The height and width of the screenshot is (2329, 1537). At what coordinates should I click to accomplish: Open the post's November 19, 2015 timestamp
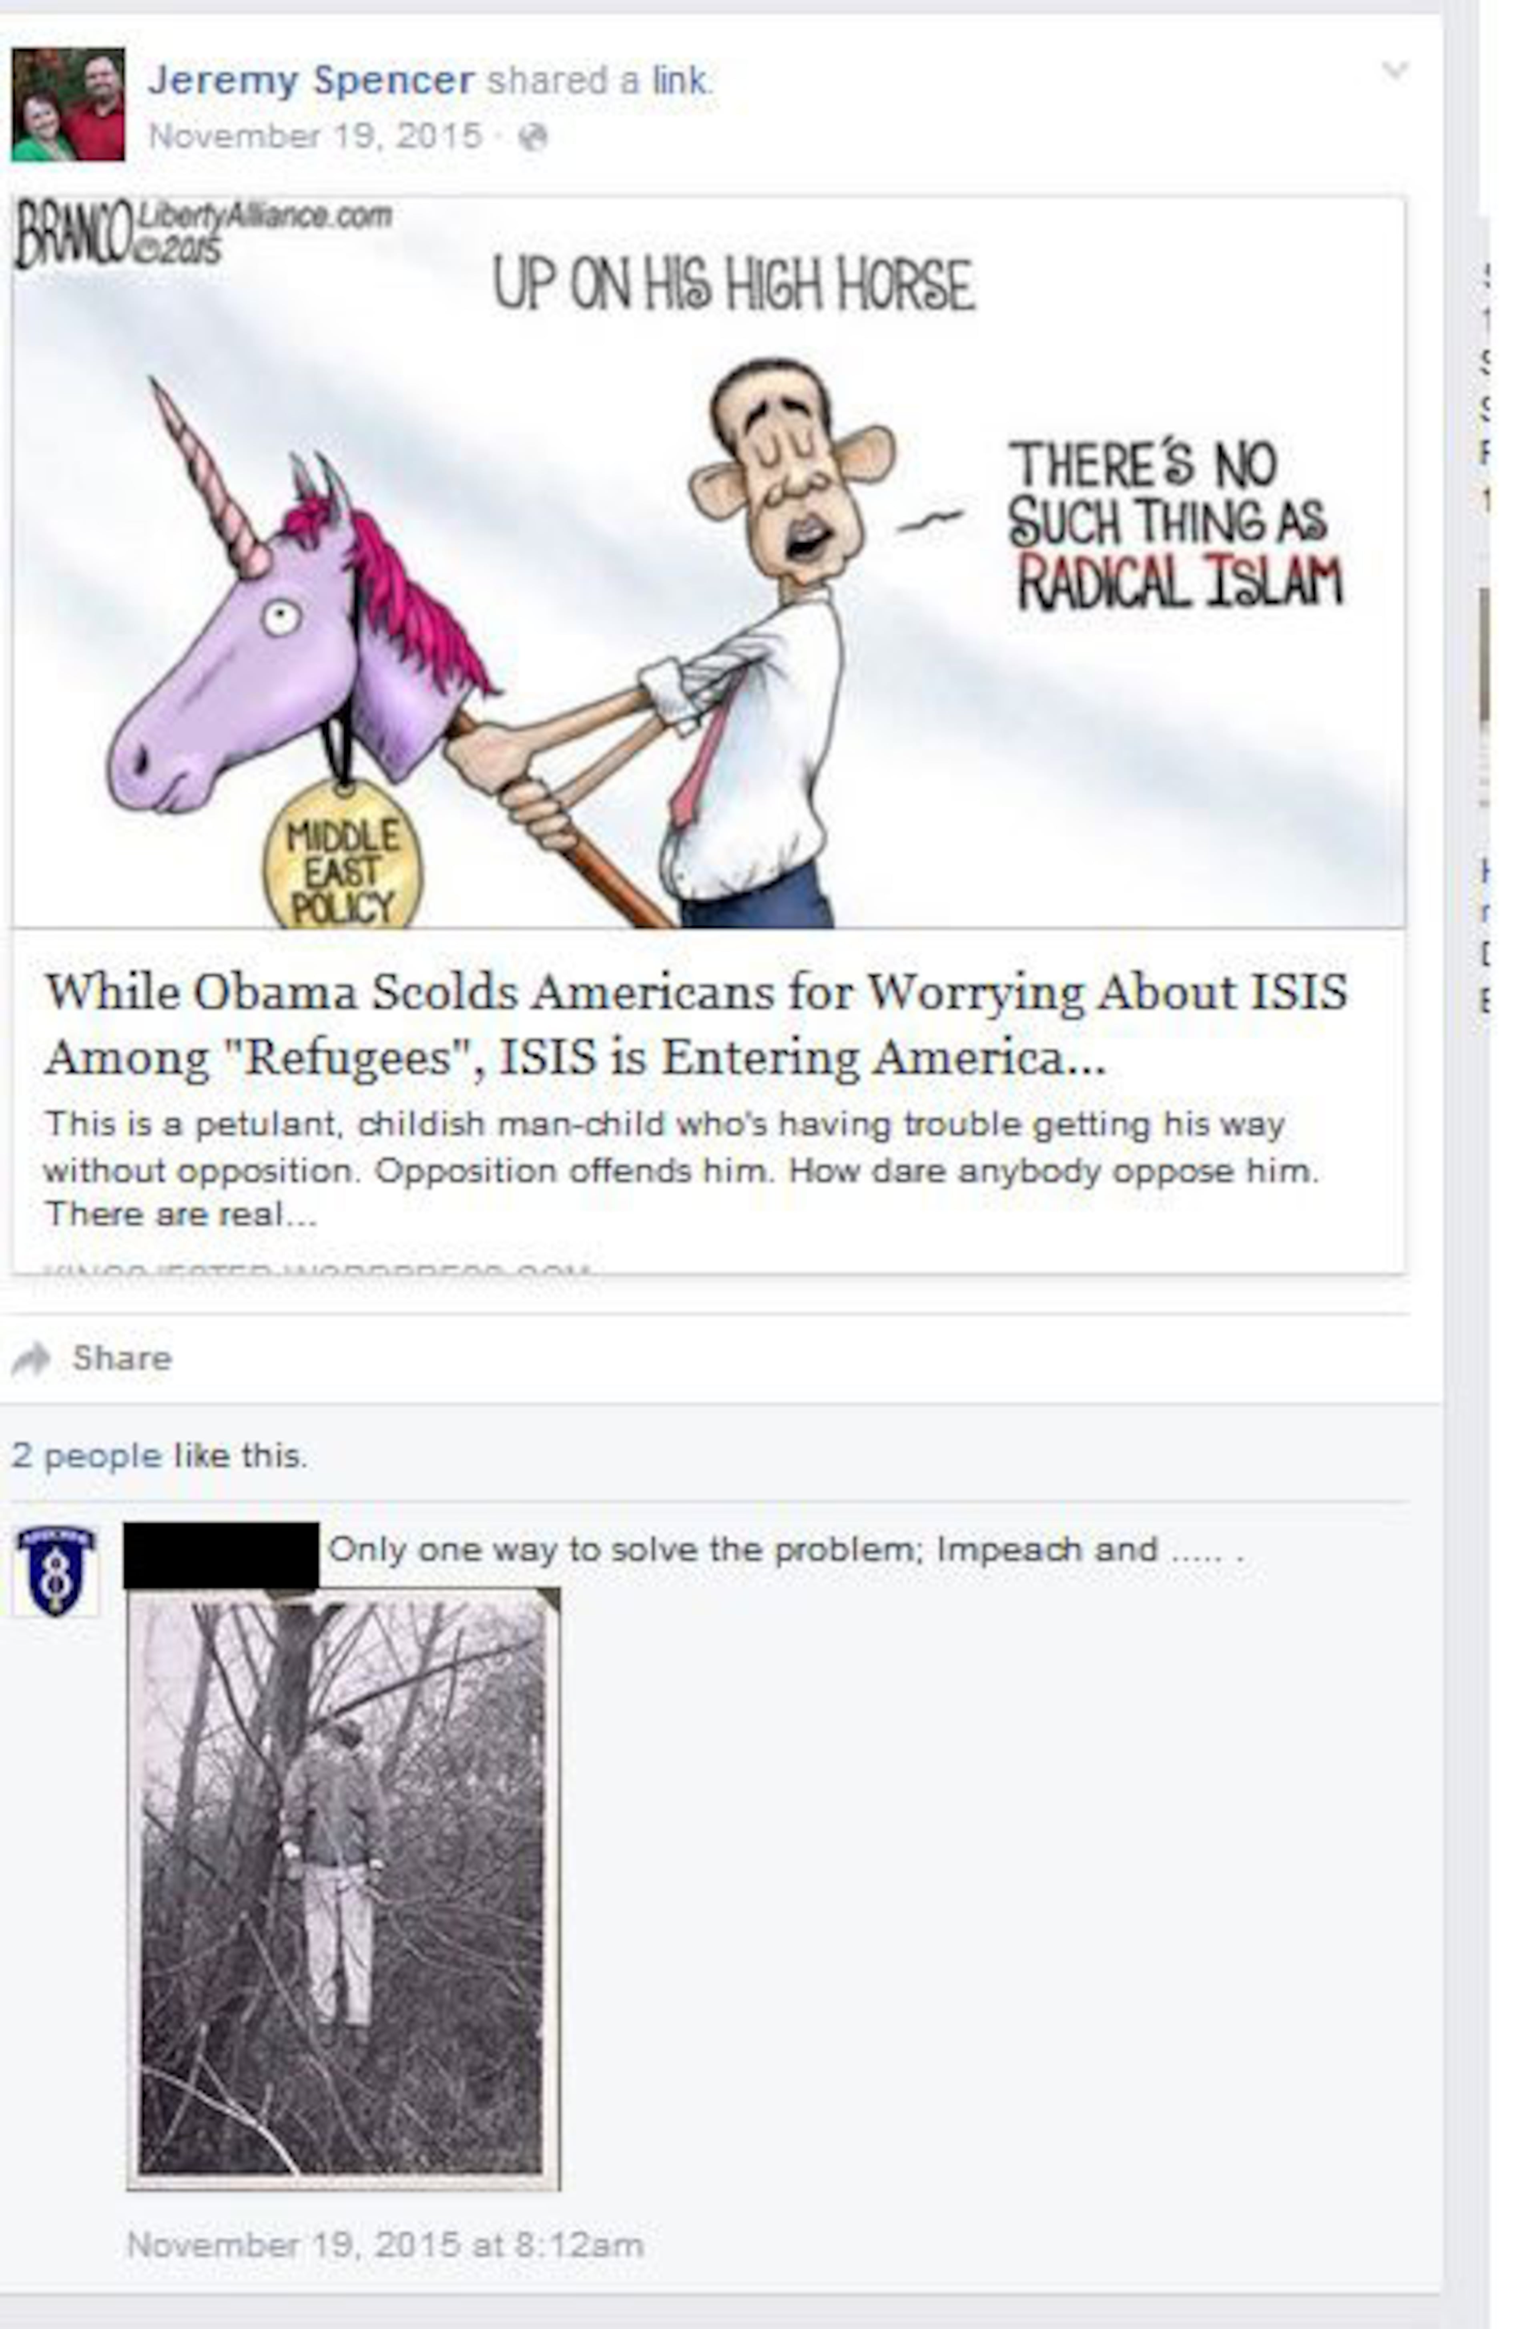(x=315, y=135)
